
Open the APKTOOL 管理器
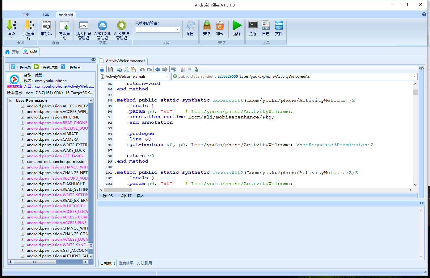click(x=103, y=26)
